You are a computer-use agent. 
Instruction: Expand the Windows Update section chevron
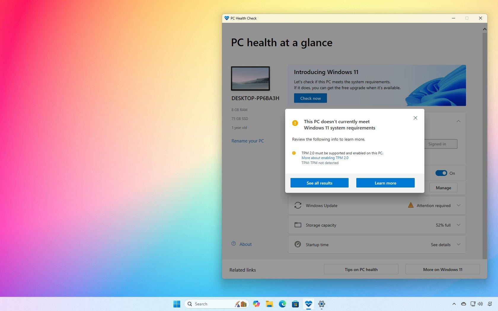(459, 205)
